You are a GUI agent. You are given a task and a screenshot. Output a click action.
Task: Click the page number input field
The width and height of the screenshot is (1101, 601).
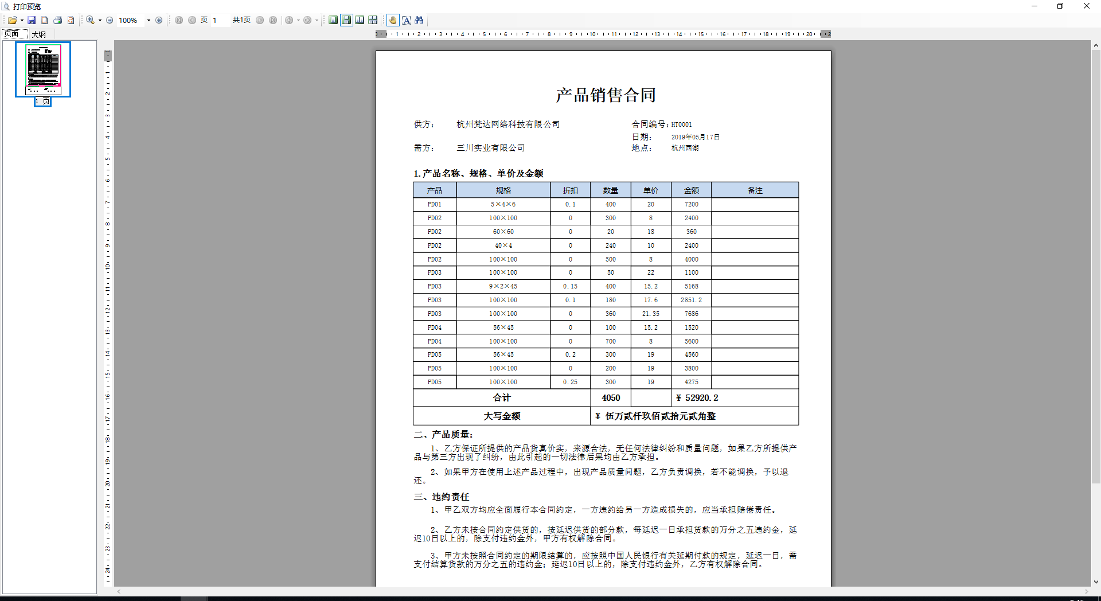click(220, 20)
